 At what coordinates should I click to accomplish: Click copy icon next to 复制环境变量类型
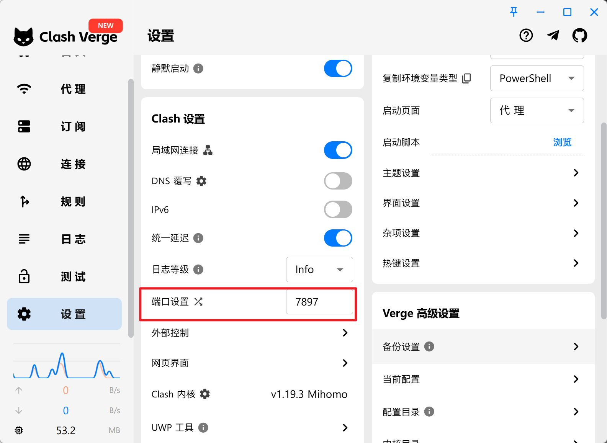click(x=466, y=78)
